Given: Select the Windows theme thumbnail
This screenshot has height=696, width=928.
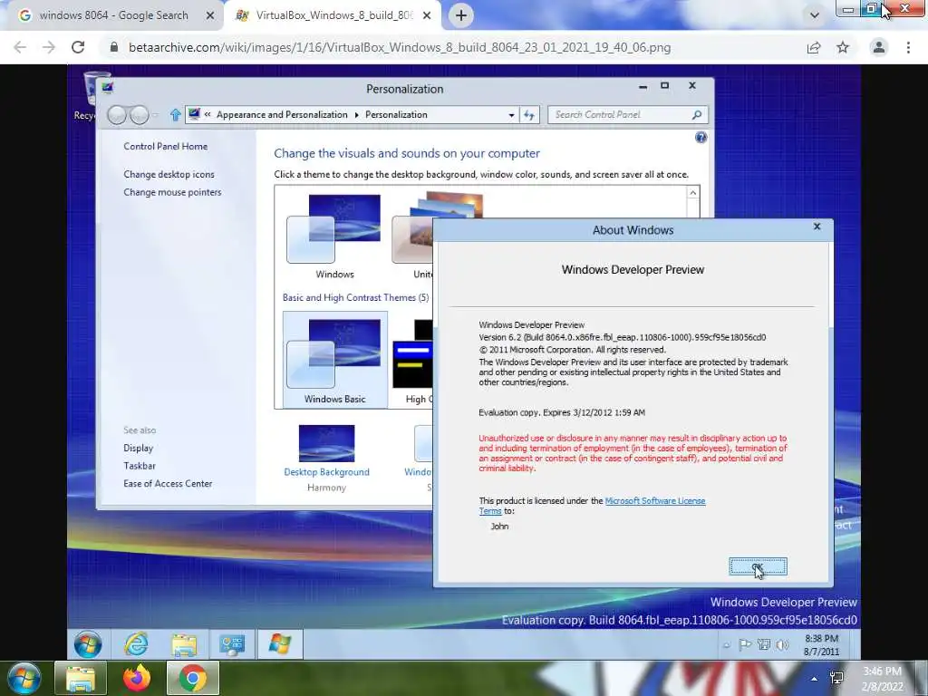Looking at the screenshot, I should (x=333, y=237).
